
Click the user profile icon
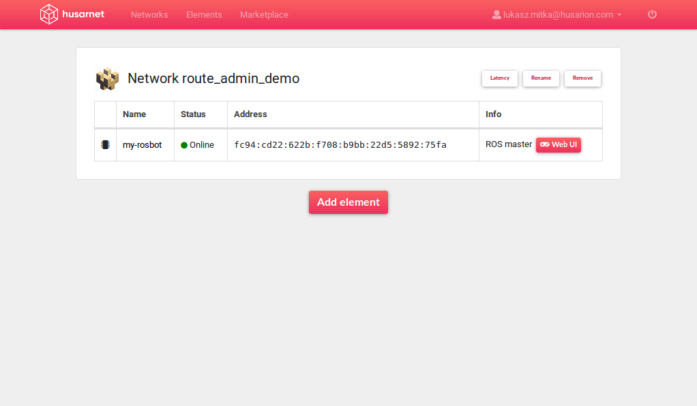tap(496, 15)
